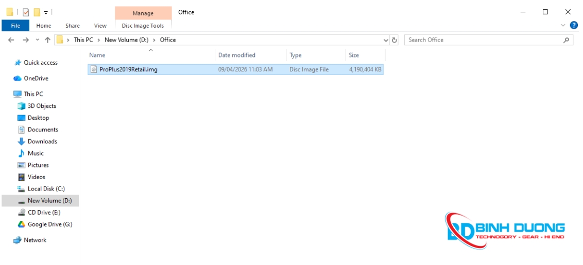This screenshot has width=583, height=265.
Task: Collapse the ribbon with the chevron
Action: [562, 25]
